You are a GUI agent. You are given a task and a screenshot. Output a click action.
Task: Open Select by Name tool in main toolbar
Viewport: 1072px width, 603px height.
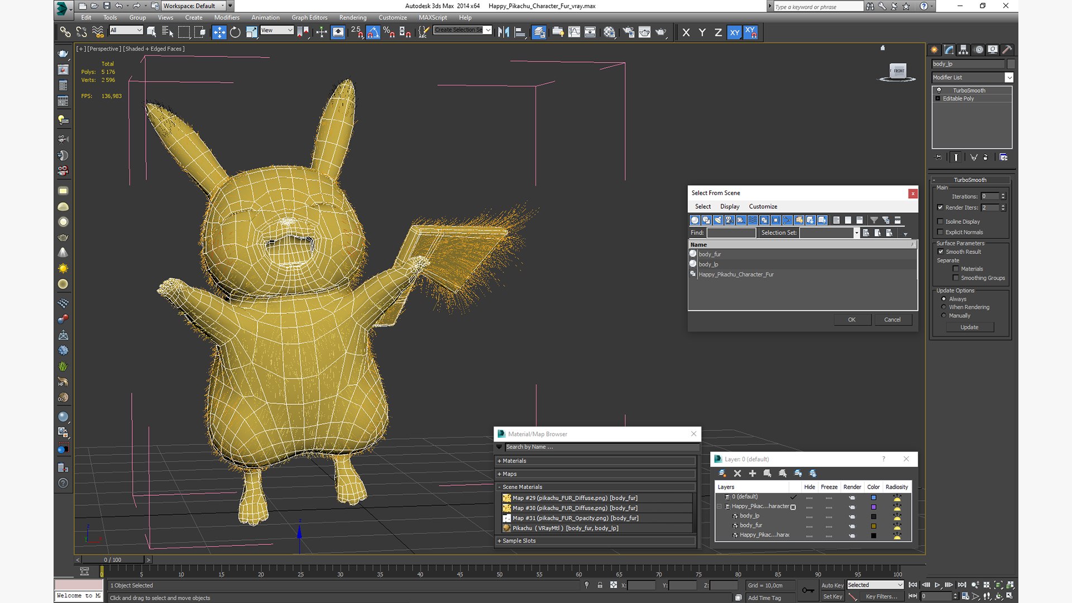point(167,32)
